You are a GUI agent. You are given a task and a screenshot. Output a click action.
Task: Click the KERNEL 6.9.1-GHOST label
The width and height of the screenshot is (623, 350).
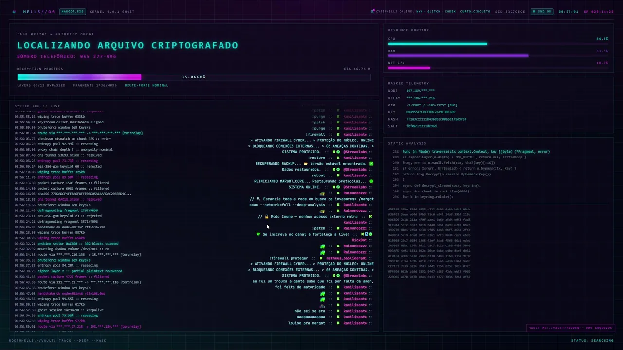click(x=112, y=11)
